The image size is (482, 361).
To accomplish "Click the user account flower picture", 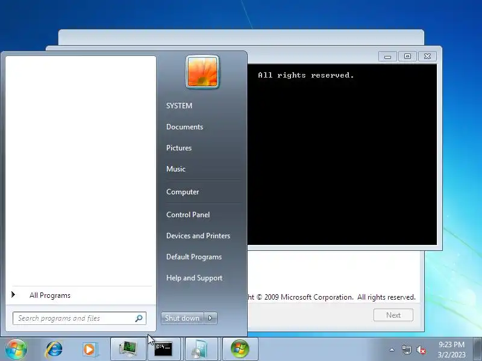I will [x=202, y=72].
